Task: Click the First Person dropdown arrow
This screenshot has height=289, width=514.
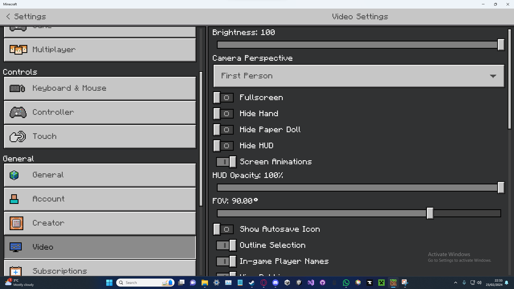Action: [x=493, y=76]
